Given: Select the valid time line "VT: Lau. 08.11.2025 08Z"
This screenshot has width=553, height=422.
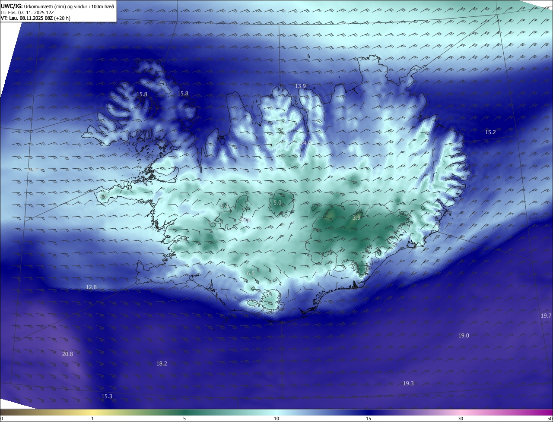Looking at the screenshot, I should point(26,18).
